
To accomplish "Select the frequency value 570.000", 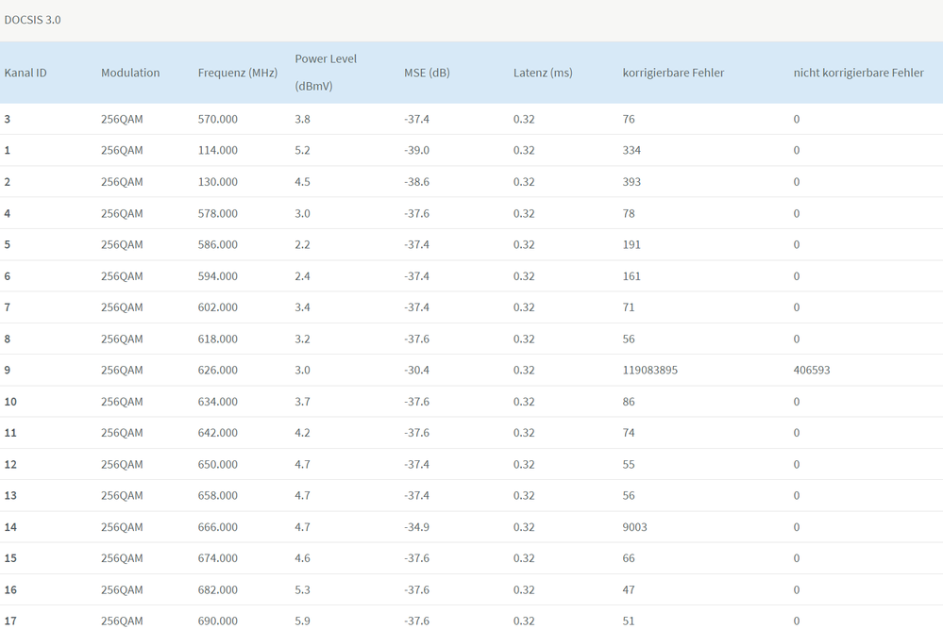I will point(218,119).
